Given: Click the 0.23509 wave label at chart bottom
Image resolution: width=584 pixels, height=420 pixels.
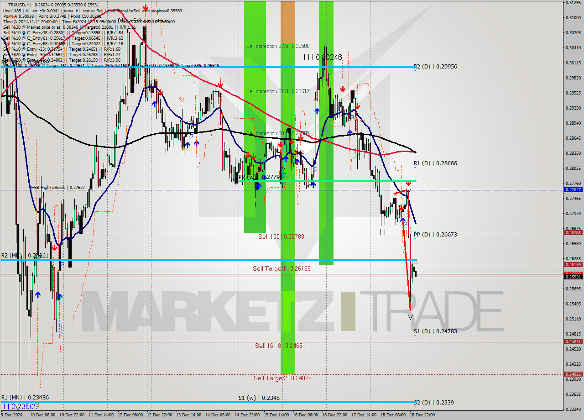Looking at the screenshot, I should click(x=21, y=406).
